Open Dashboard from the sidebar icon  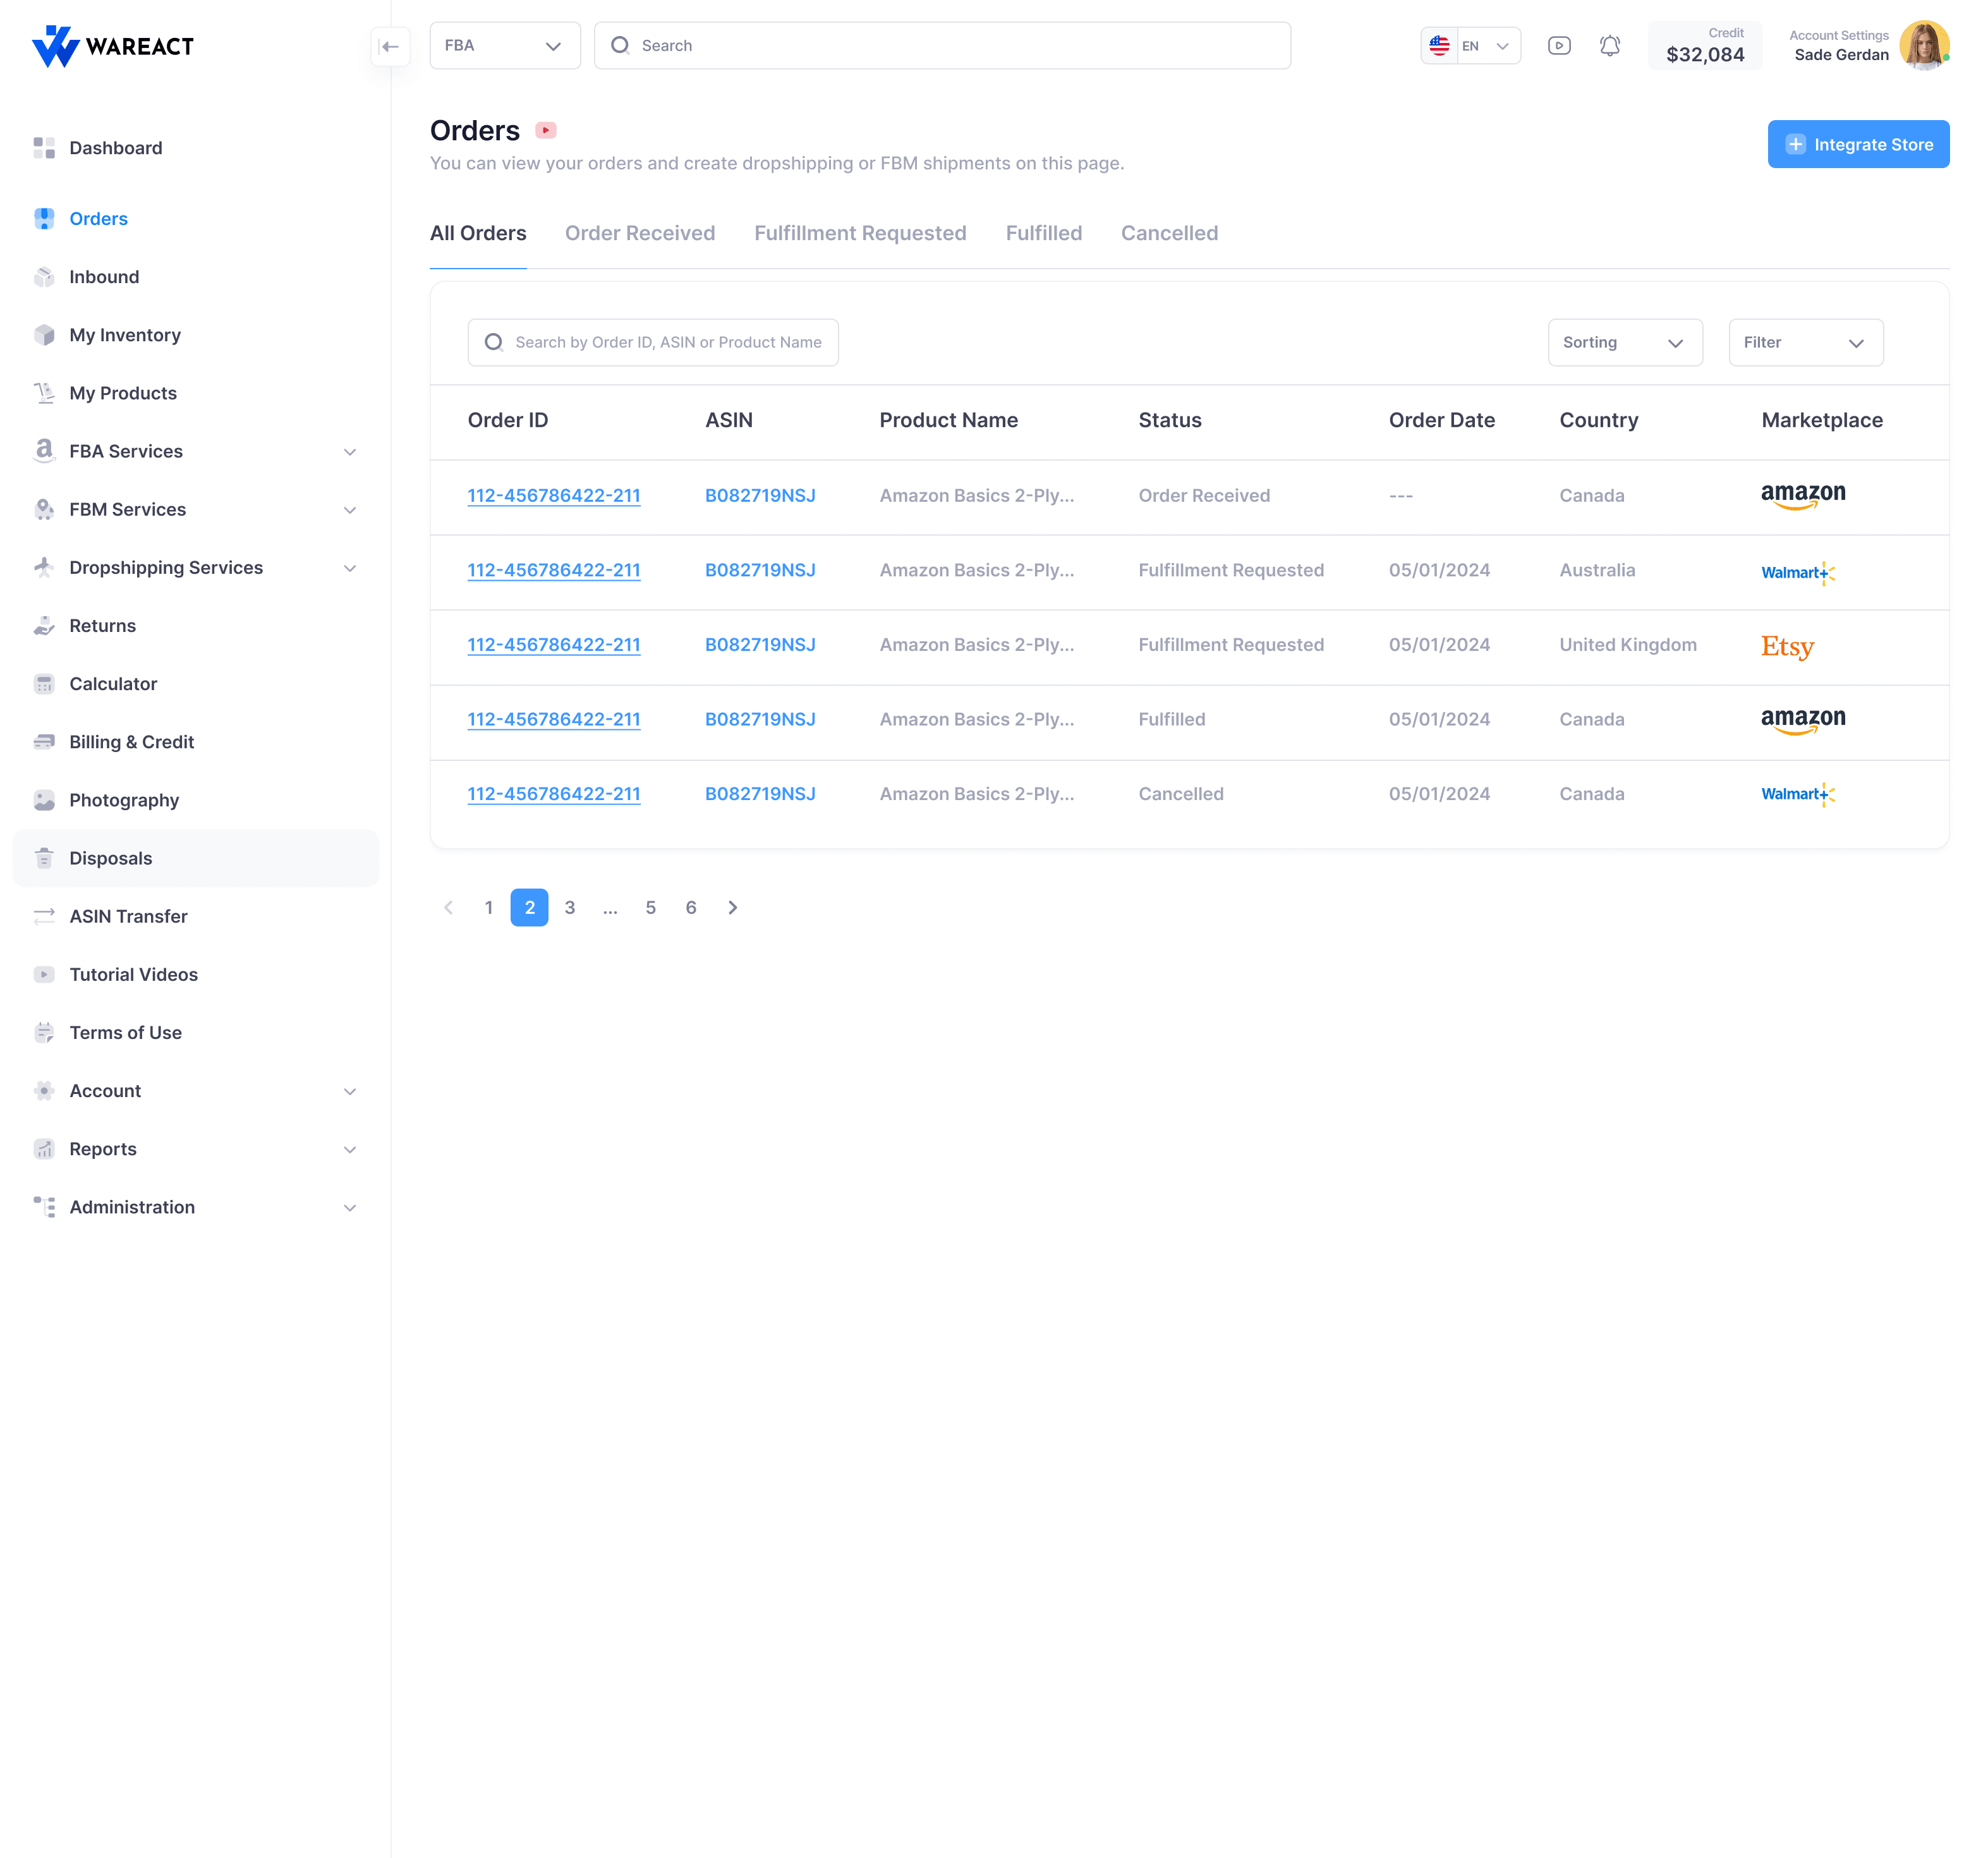(x=44, y=148)
